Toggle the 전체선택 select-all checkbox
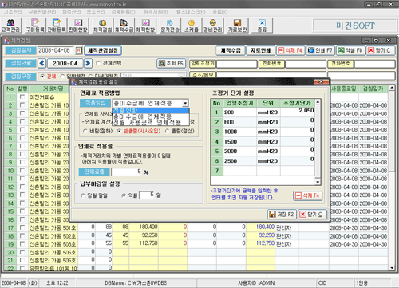The height and width of the screenshot is (288, 399). click(x=98, y=63)
